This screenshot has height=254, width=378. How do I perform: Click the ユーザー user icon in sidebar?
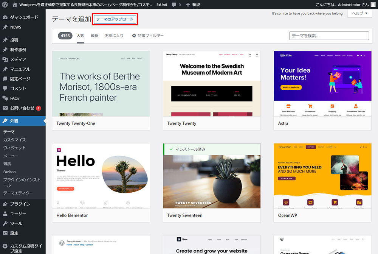pos(5,213)
